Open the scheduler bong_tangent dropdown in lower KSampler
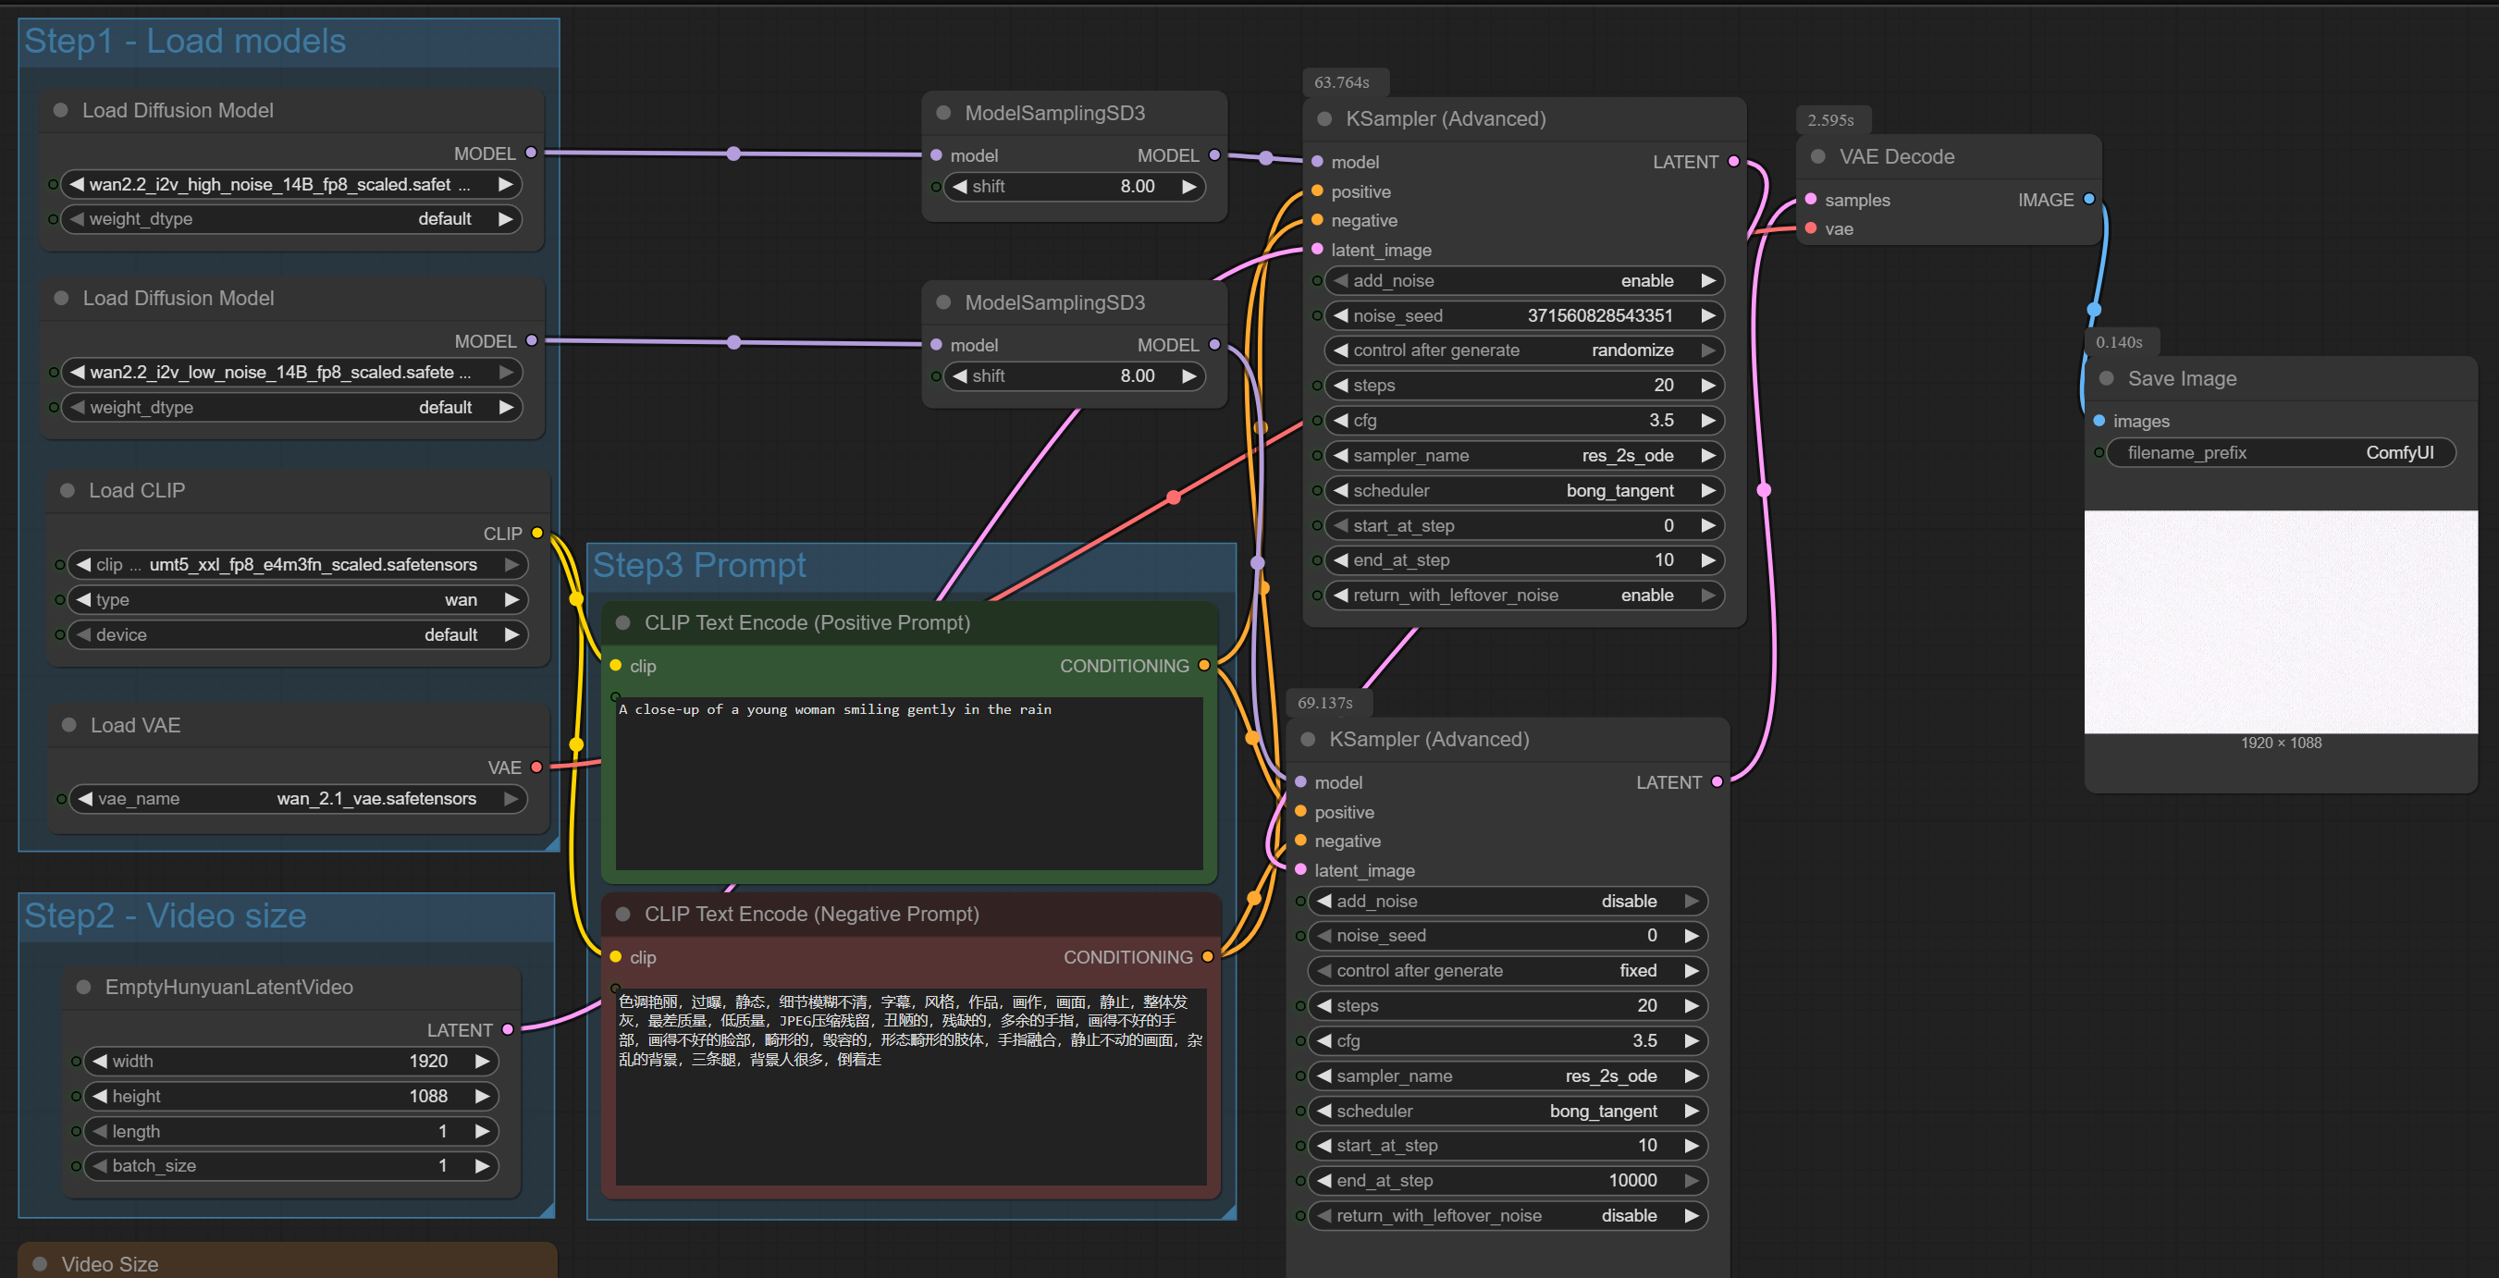Image resolution: width=2499 pixels, height=1278 pixels. pyautogui.click(x=1507, y=1111)
